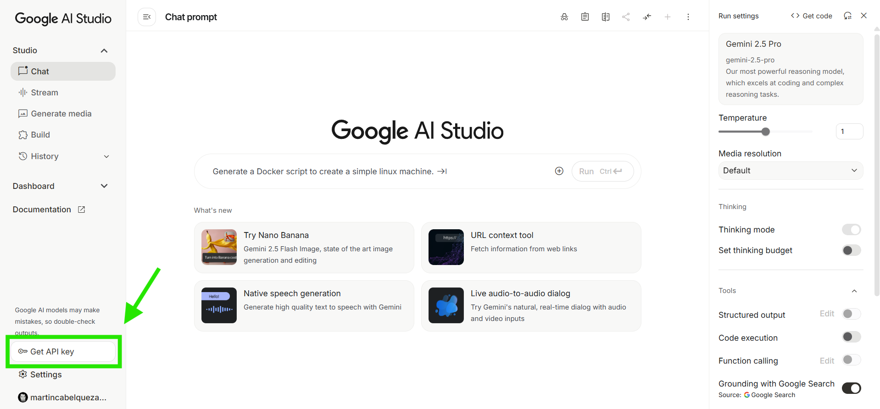The height and width of the screenshot is (409, 880).
Task: Open the Media resolution dropdown
Action: coord(791,171)
